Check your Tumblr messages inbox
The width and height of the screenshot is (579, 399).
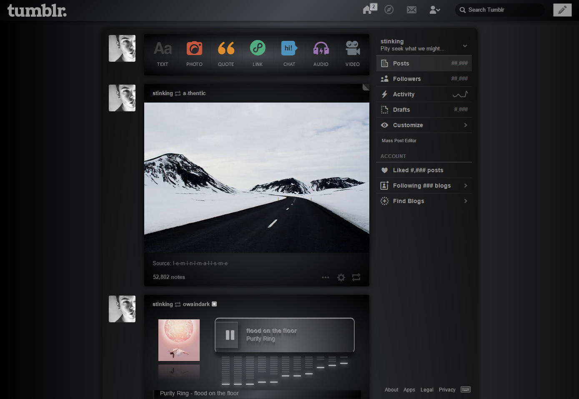coord(411,10)
